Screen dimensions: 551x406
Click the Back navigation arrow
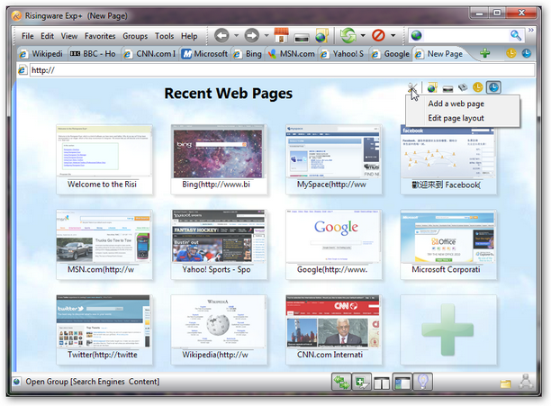221,35
